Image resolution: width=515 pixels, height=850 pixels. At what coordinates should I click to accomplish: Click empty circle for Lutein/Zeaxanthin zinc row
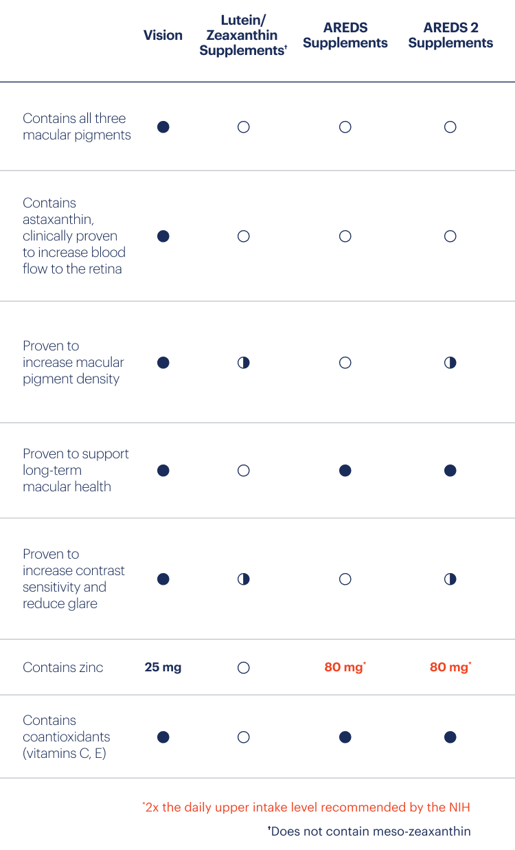(x=243, y=668)
